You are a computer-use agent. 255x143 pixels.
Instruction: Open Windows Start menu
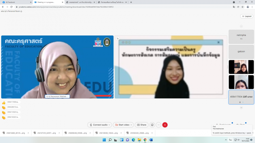click(x=104, y=140)
